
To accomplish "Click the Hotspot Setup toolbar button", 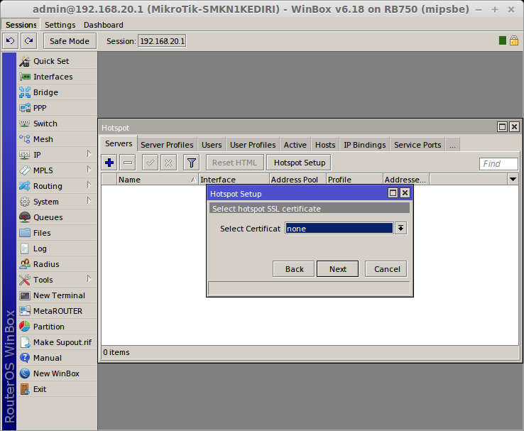I will 299,163.
